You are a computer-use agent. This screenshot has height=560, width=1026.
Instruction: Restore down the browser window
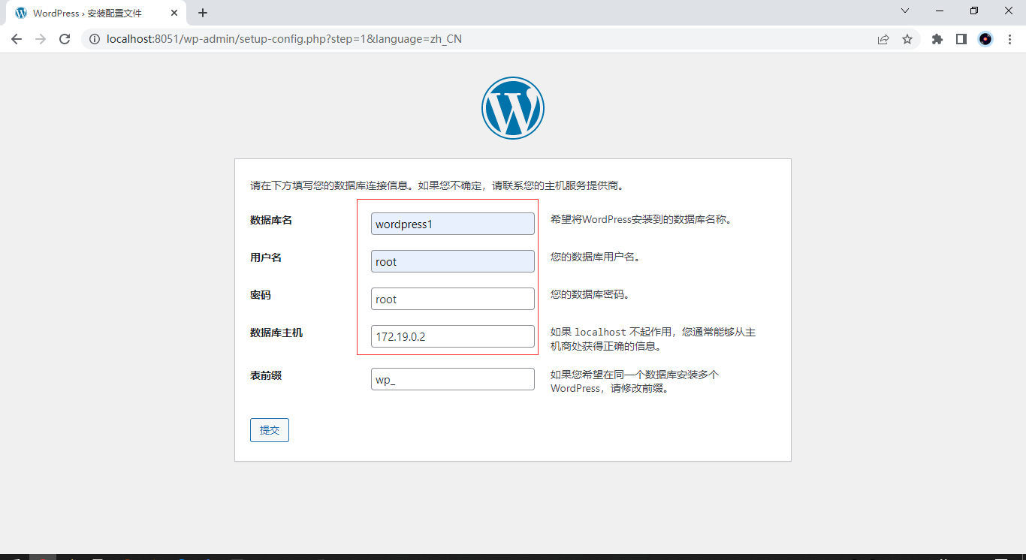[974, 11]
